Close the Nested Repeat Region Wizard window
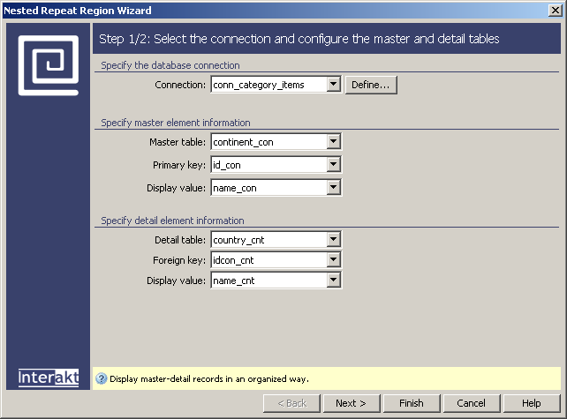 556,10
